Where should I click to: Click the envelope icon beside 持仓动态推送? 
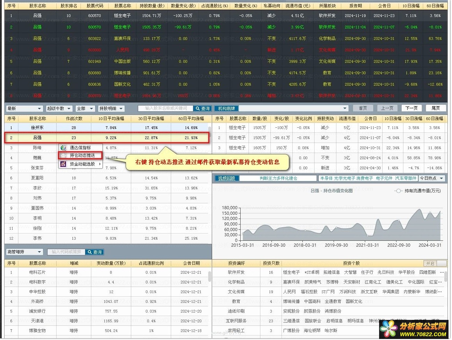click(x=63, y=155)
